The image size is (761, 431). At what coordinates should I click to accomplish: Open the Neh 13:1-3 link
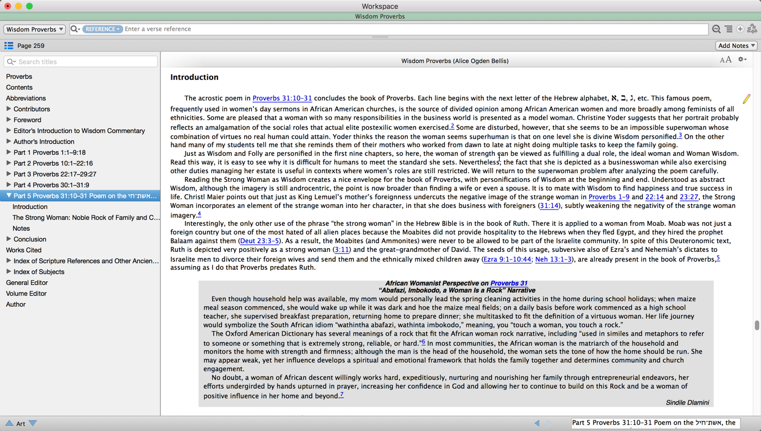point(553,259)
